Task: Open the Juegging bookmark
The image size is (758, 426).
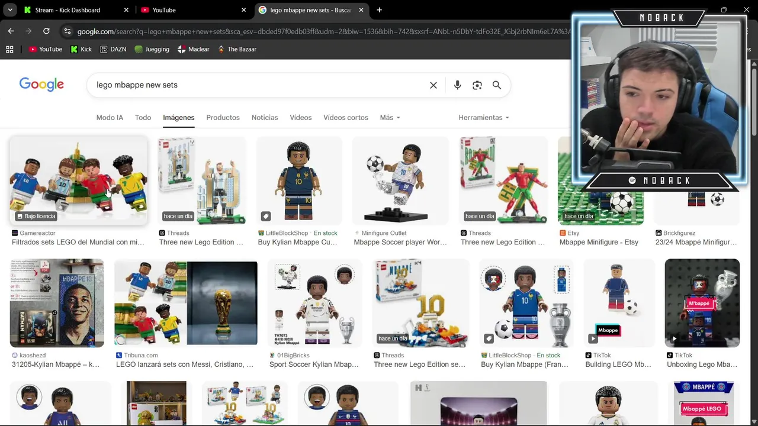Action: pos(152,49)
